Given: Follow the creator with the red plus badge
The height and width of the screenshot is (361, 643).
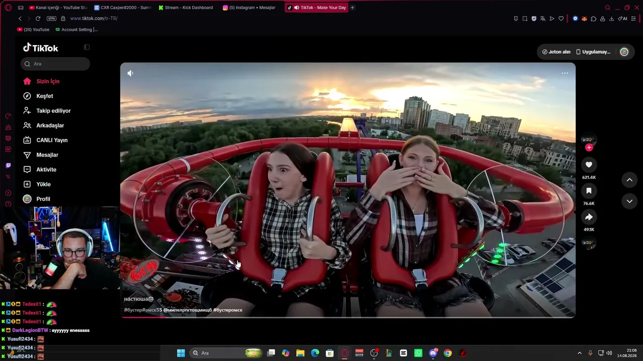Looking at the screenshot, I should 589,147.
